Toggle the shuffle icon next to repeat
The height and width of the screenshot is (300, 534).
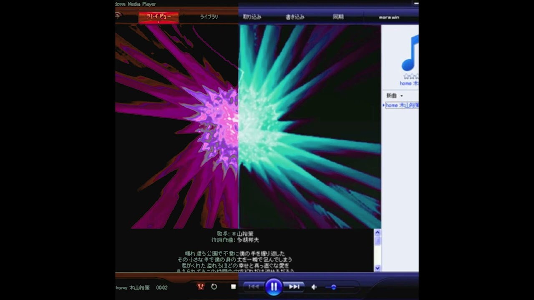(x=201, y=287)
